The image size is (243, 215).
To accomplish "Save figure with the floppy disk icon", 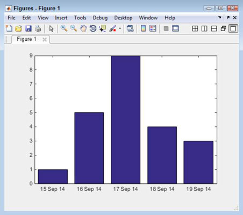I will pos(28,28).
